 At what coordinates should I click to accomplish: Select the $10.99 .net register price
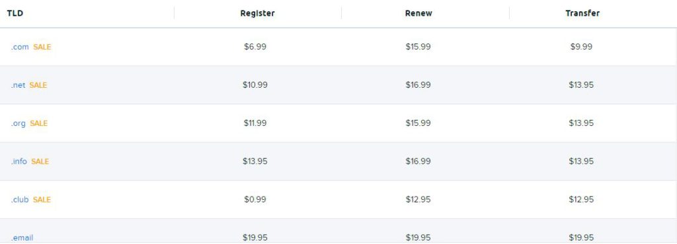(255, 85)
